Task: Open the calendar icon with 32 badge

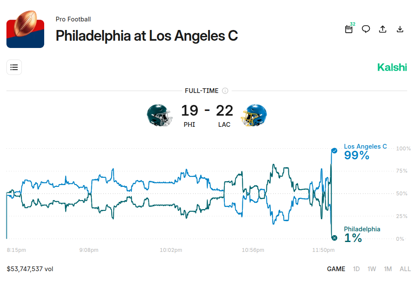Action: [x=349, y=29]
